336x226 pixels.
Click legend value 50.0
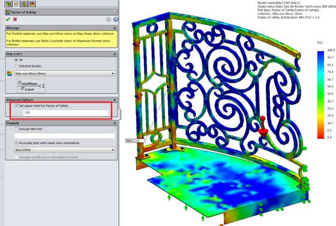pos(330,94)
